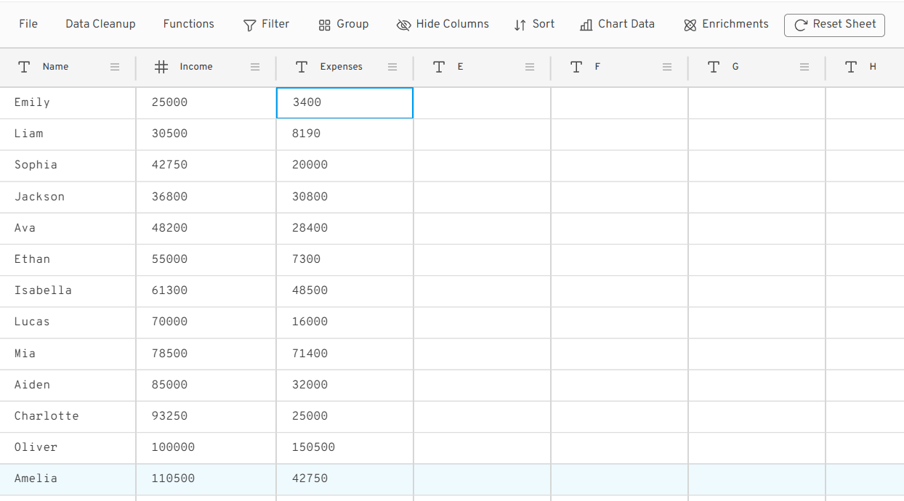This screenshot has height=501, width=904.
Task: Open the Data Cleanup menu
Action: pyautogui.click(x=100, y=23)
